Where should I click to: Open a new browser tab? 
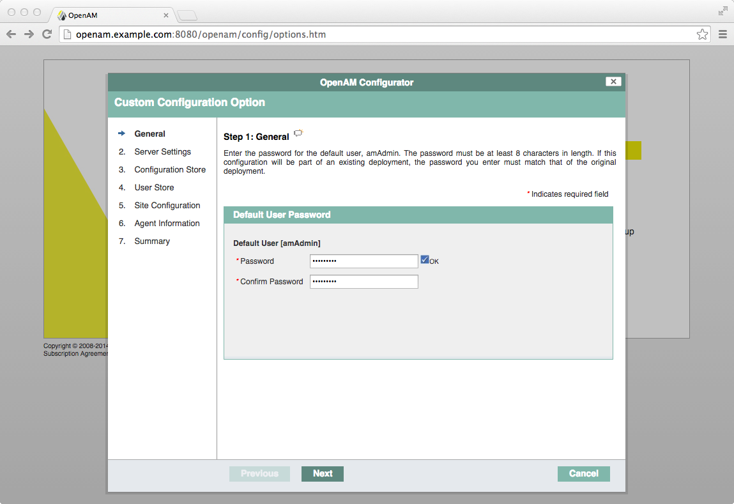187,16
